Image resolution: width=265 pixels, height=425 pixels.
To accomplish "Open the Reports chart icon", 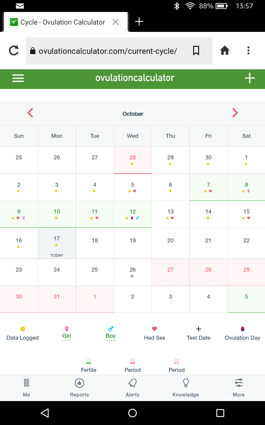I will (x=79, y=383).
